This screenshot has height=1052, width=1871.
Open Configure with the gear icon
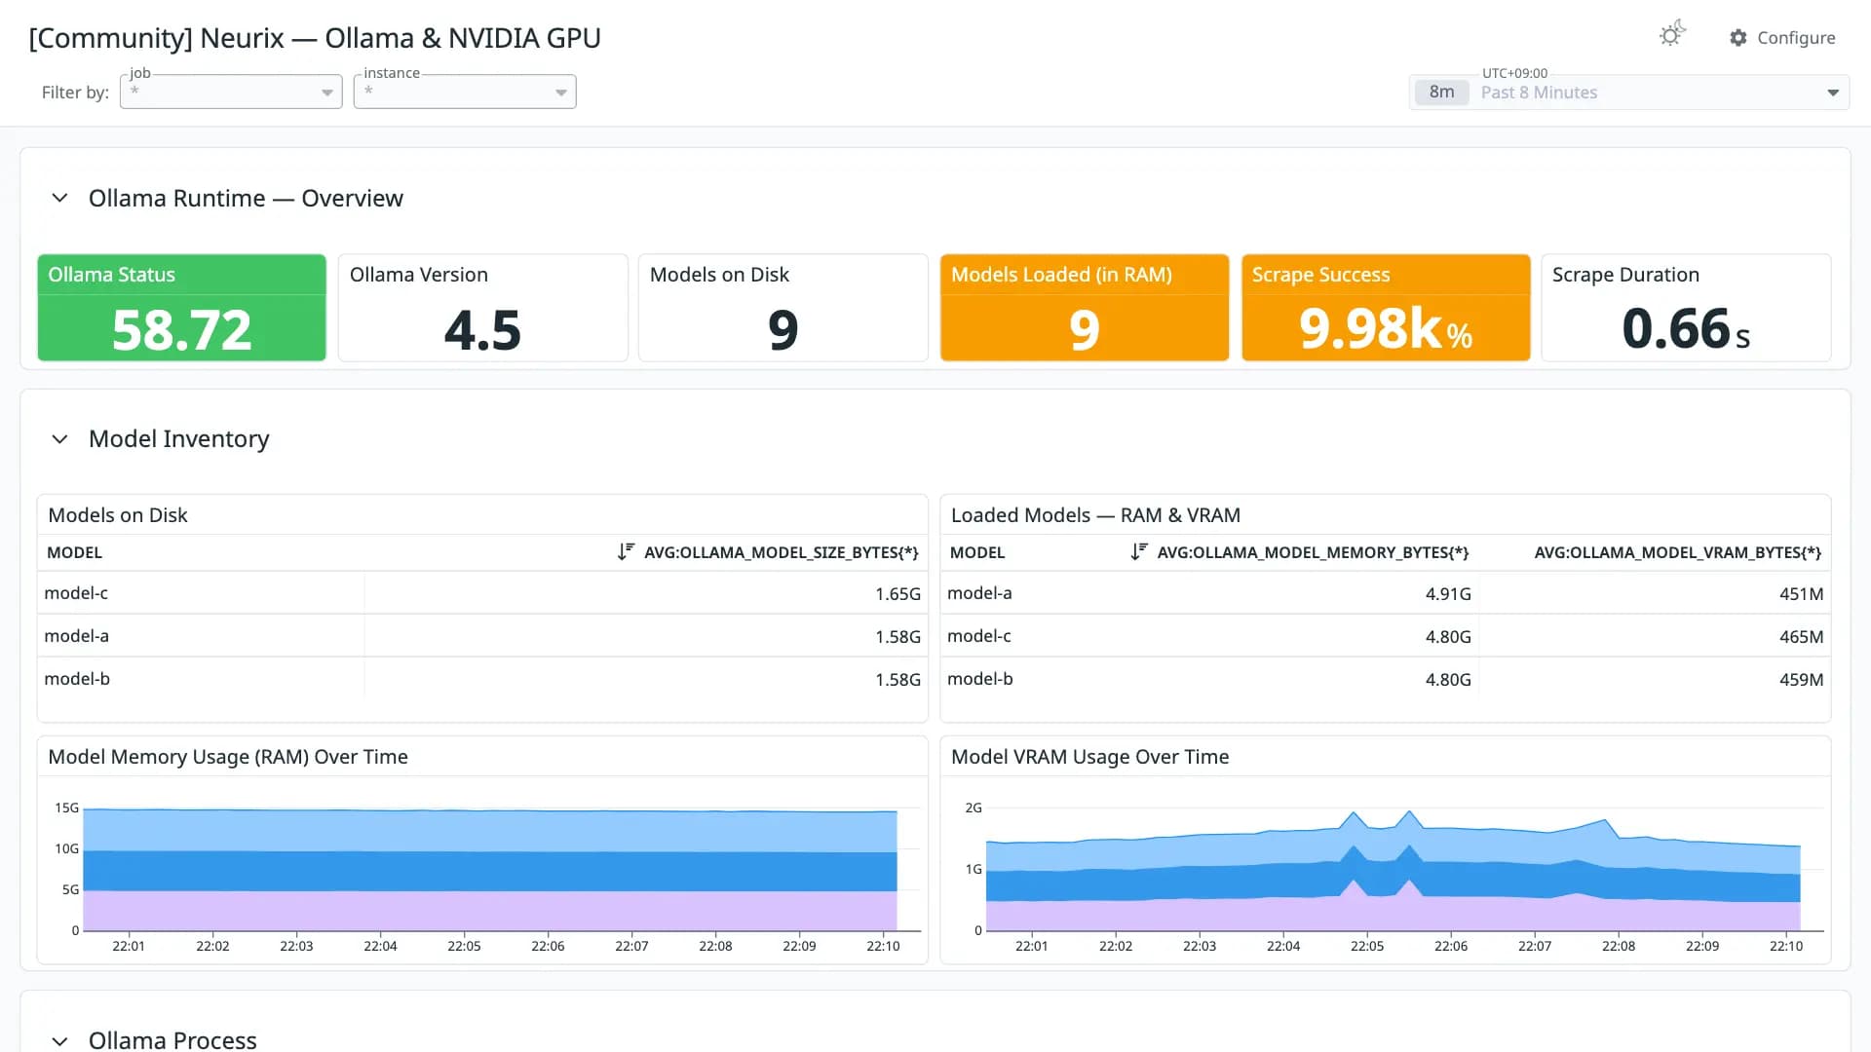click(1781, 37)
